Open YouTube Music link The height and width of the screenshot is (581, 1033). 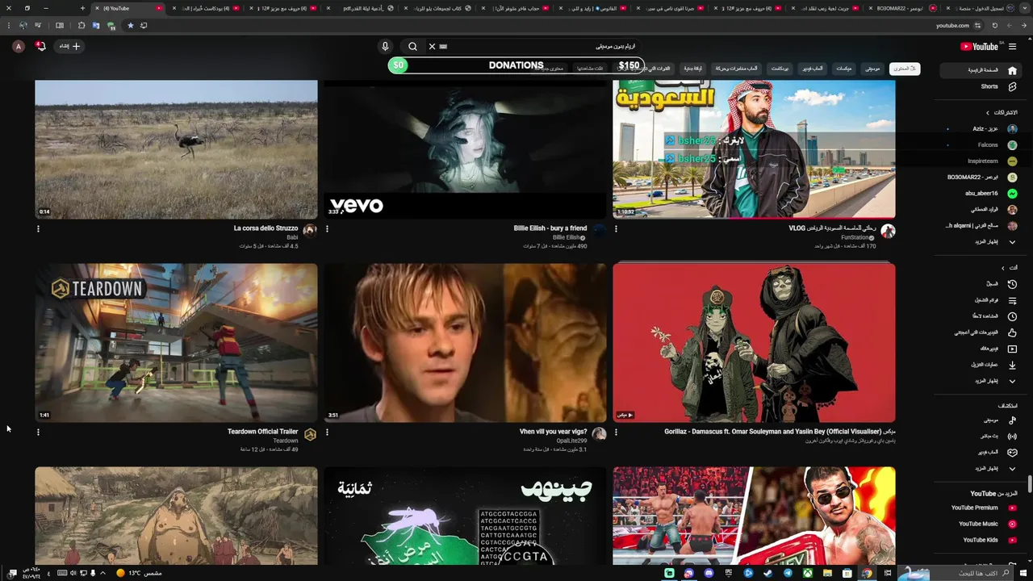pos(982,524)
